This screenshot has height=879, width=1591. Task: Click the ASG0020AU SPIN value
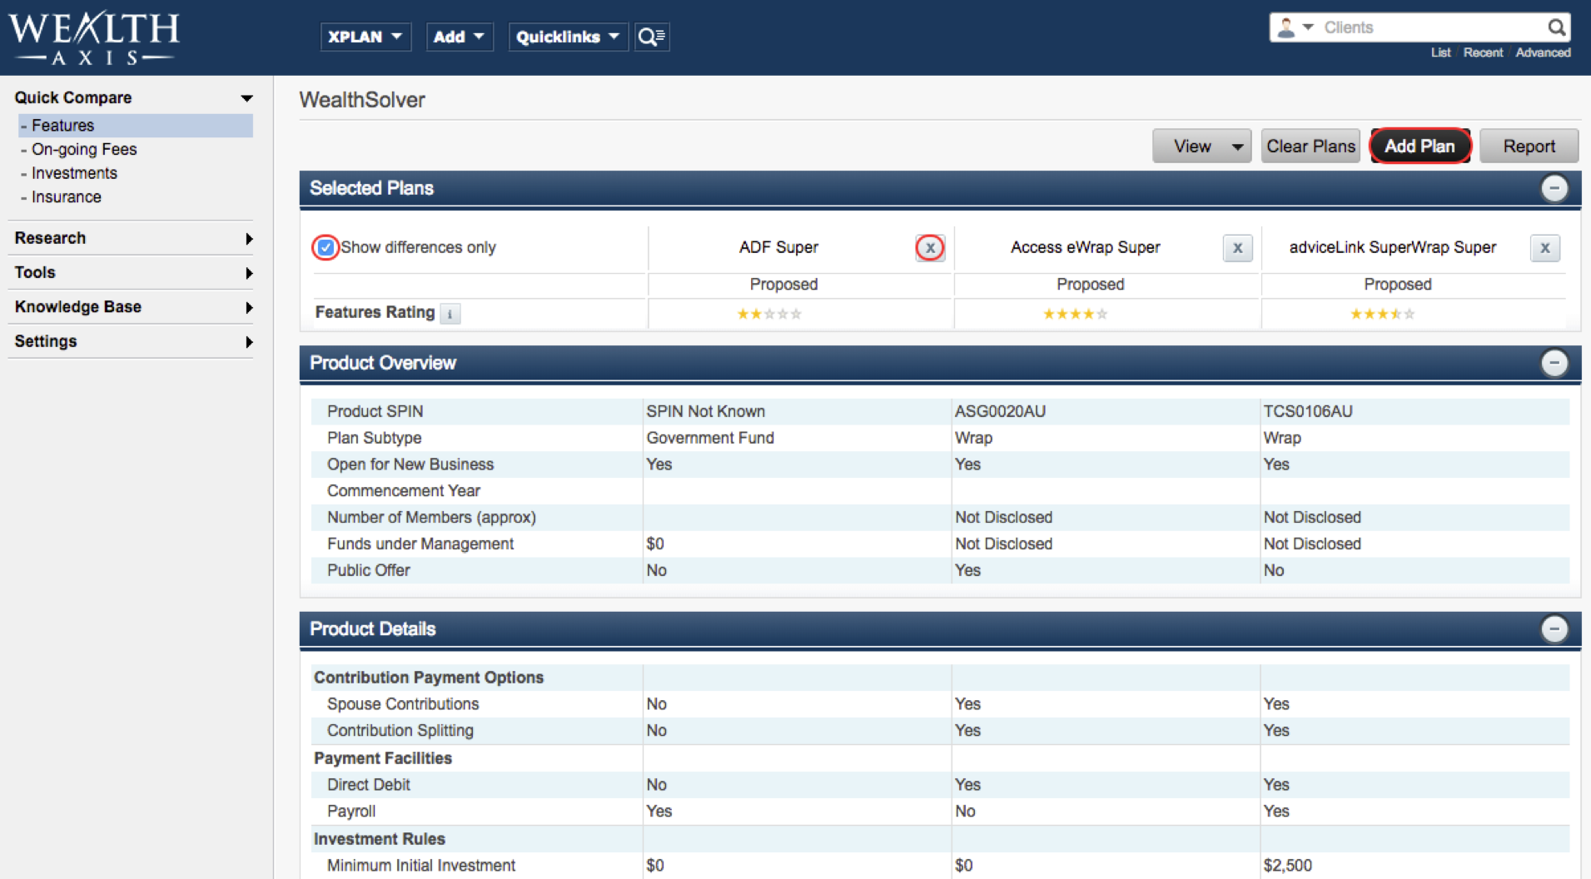coord(1000,411)
